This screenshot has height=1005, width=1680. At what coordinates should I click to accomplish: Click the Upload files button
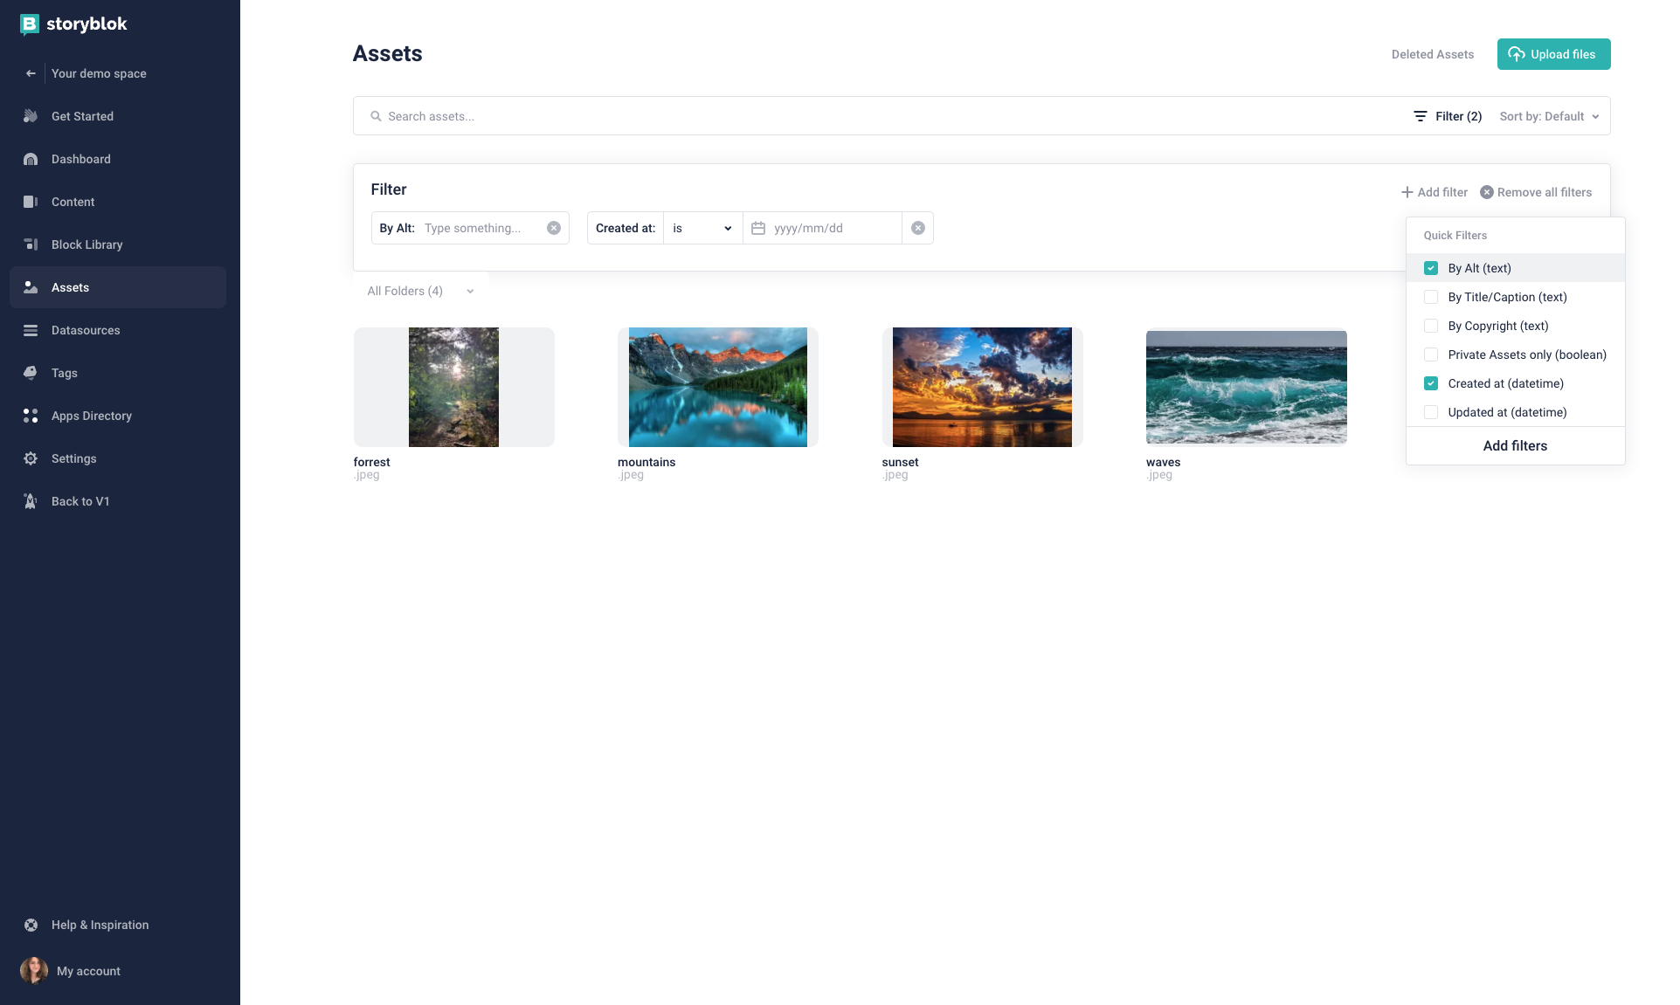click(1553, 54)
